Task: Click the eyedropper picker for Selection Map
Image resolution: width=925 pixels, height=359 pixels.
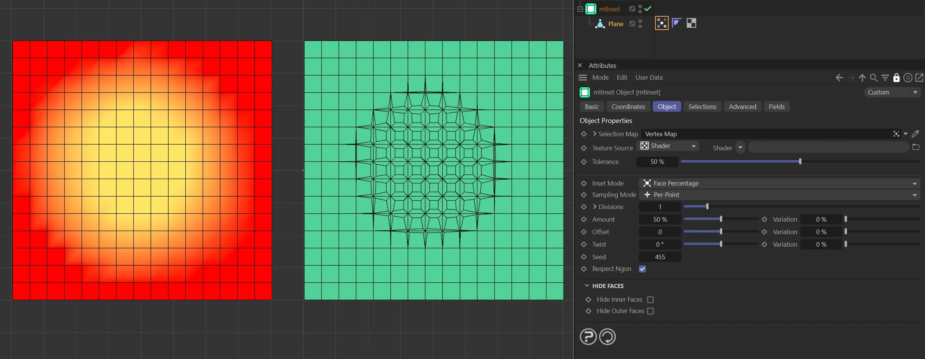Action: (x=915, y=134)
